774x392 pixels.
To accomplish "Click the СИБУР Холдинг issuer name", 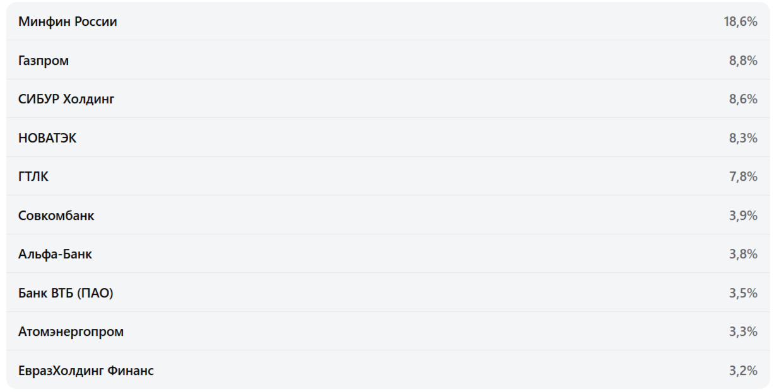I will click(x=66, y=100).
